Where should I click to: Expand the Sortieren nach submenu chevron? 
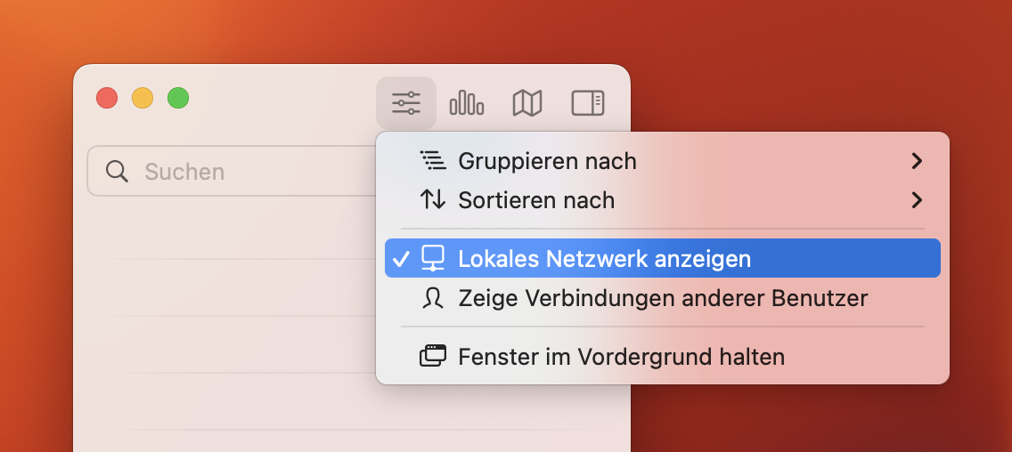tap(917, 199)
